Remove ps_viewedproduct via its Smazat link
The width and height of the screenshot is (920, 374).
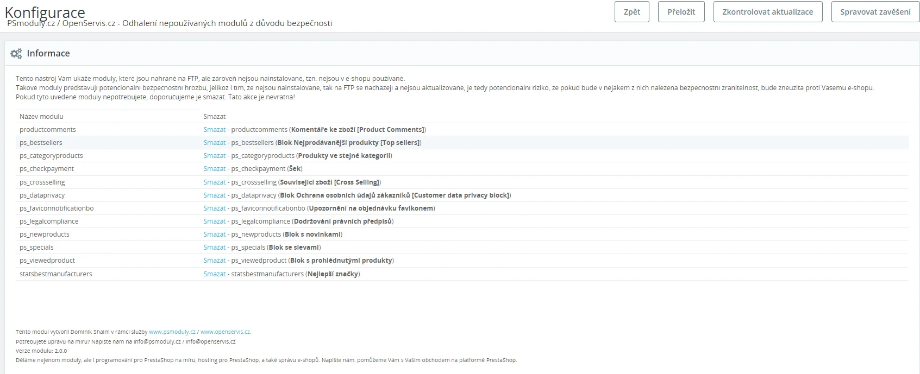pos(214,261)
